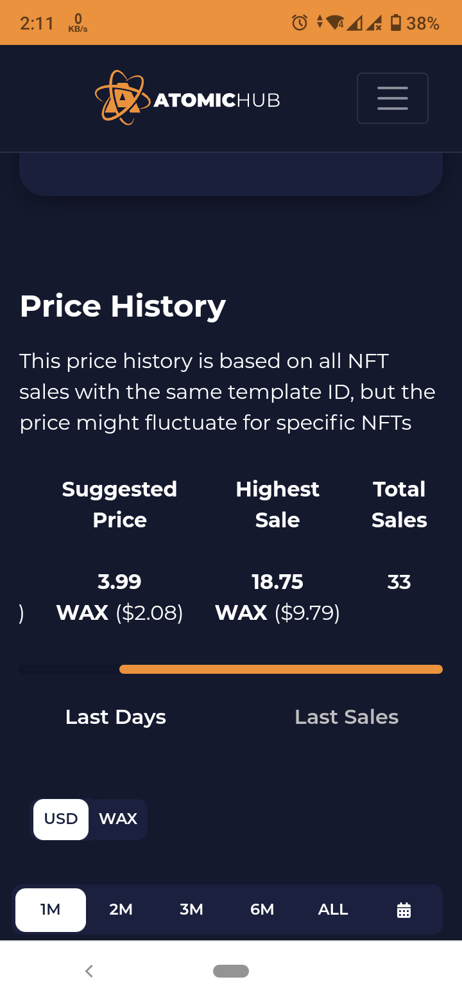The width and height of the screenshot is (462, 1002).
Task: Tap the Android home pill
Action: pos(231,971)
